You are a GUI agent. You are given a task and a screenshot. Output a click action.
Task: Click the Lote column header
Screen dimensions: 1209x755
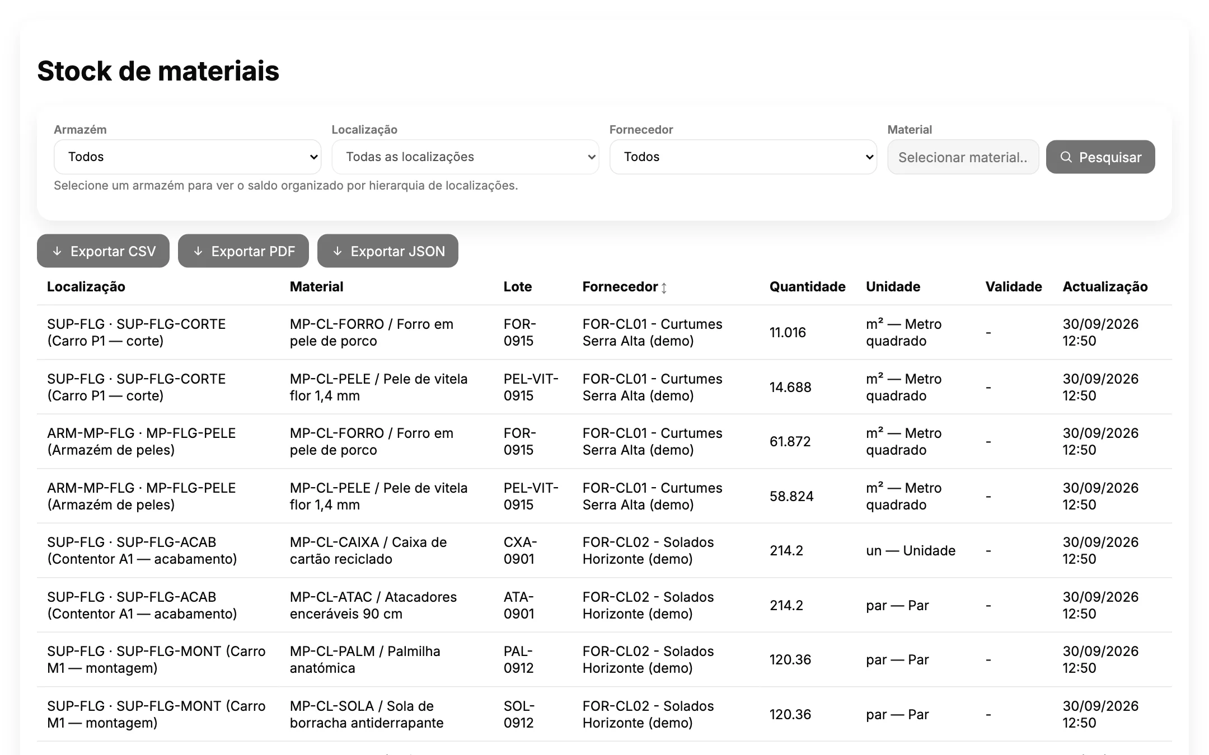coord(518,287)
